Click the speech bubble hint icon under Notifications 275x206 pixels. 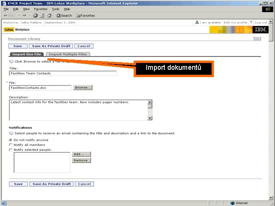coord(11,133)
